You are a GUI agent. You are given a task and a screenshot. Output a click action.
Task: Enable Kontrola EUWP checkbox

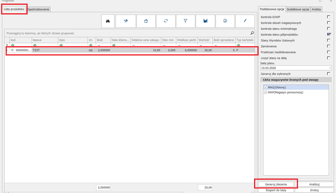329,17
